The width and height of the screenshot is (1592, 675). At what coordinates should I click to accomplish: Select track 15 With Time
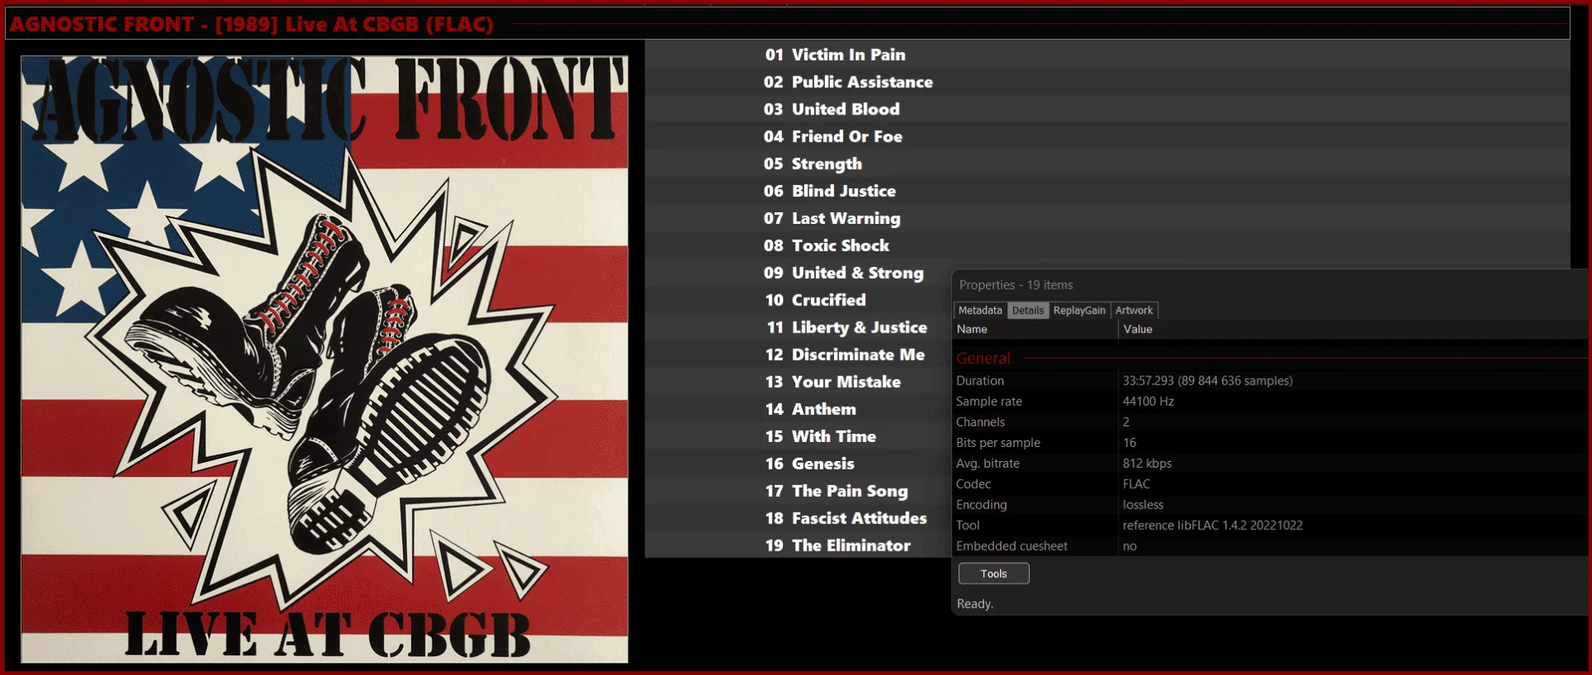click(820, 437)
